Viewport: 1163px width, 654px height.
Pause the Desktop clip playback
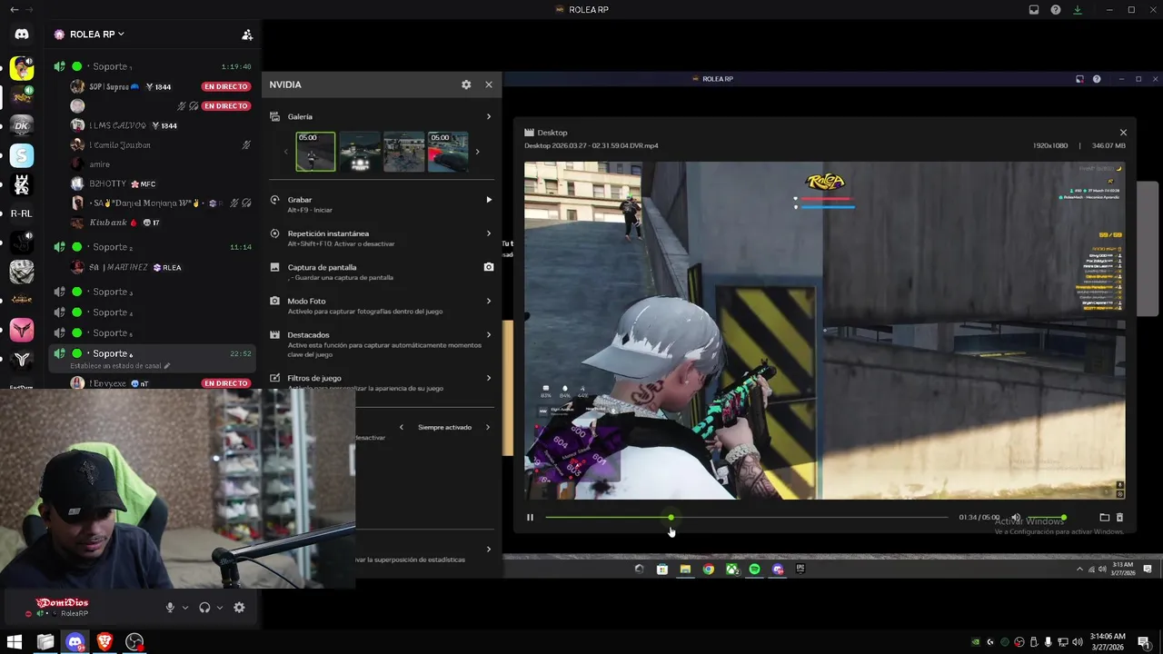[x=530, y=518]
